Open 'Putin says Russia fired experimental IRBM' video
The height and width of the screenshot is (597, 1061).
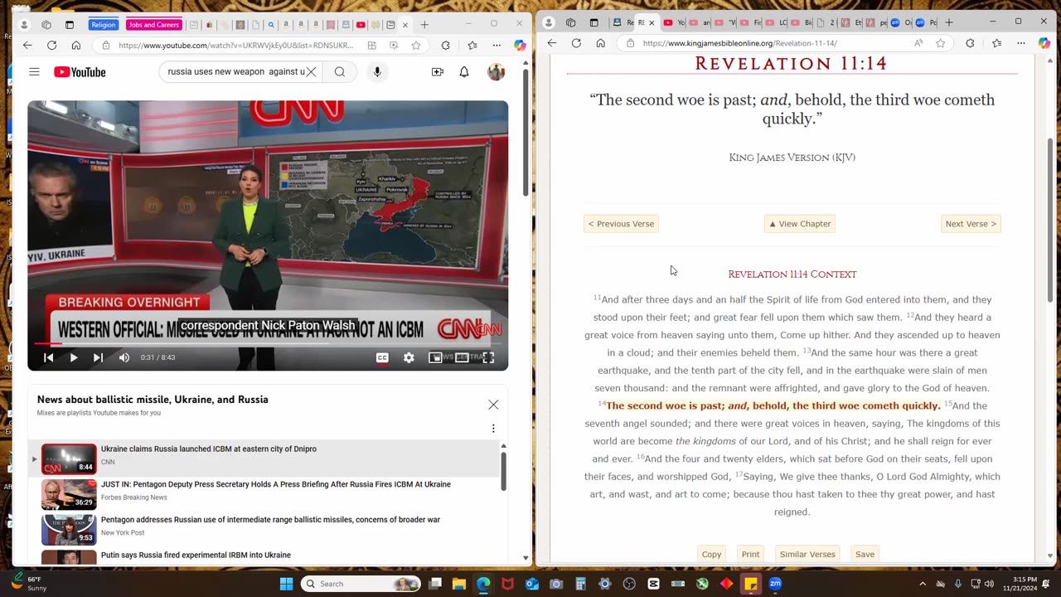pyautogui.click(x=196, y=555)
